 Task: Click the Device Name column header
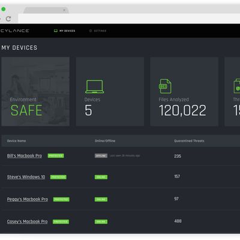tap(16, 141)
